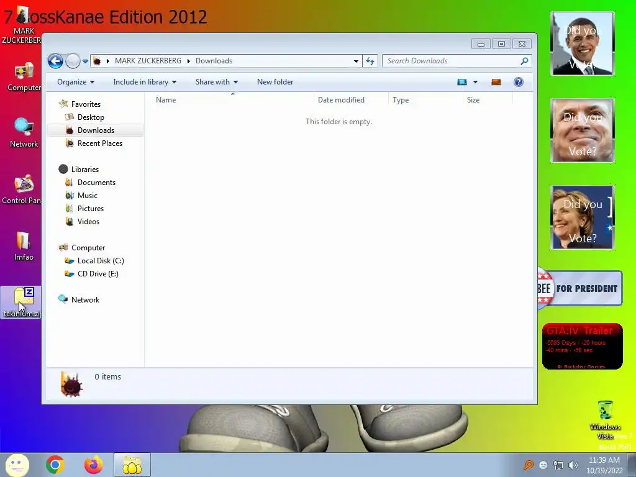The image size is (636, 477).
Task: Open network status tray icon
Action: [558, 465]
